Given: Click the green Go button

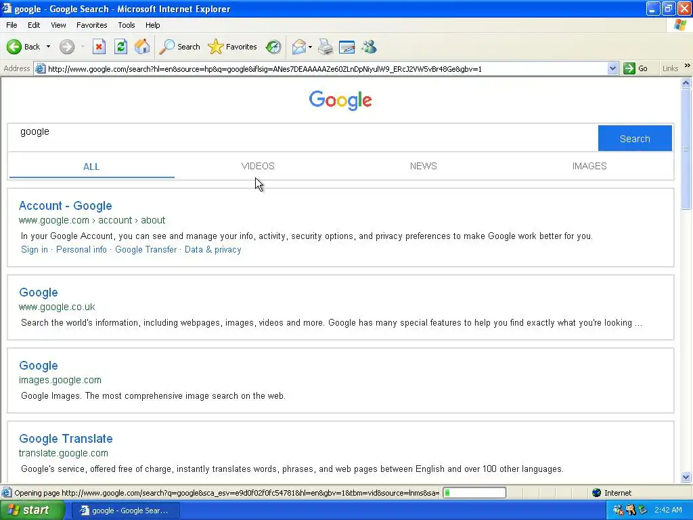Looking at the screenshot, I should tap(635, 68).
